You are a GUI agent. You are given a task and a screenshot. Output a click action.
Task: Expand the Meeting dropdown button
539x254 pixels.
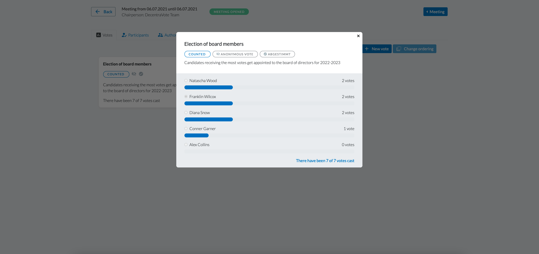click(435, 12)
